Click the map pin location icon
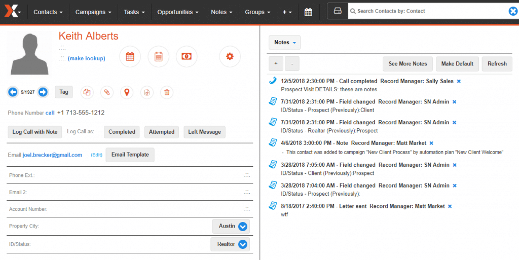 [x=127, y=92]
